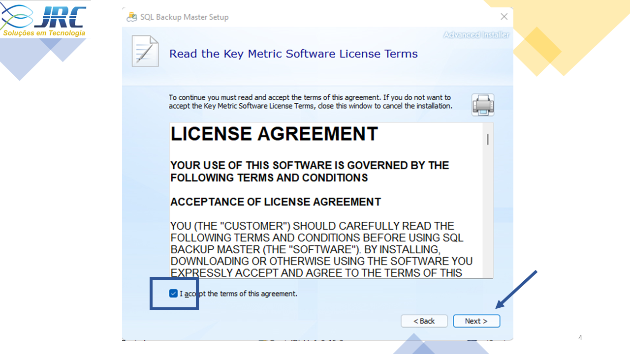The height and width of the screenshot is (354, 630).
Task: Click the 'YOUR USE OF THIS SOFTWARE IS GOVERNED' paragraph
Action: [310, 172]
